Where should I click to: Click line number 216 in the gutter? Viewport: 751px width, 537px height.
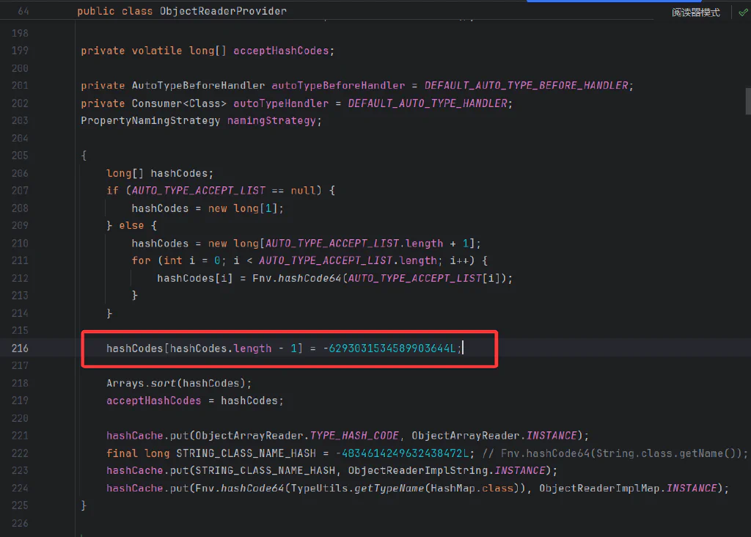click(20, 348)
